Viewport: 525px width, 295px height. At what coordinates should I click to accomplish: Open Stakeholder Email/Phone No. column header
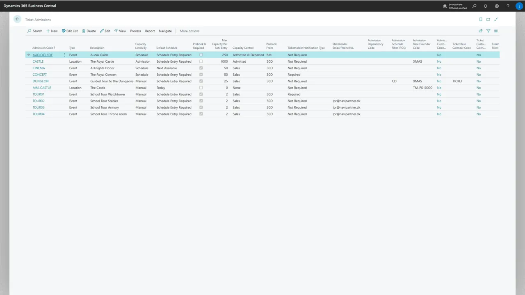343,46
